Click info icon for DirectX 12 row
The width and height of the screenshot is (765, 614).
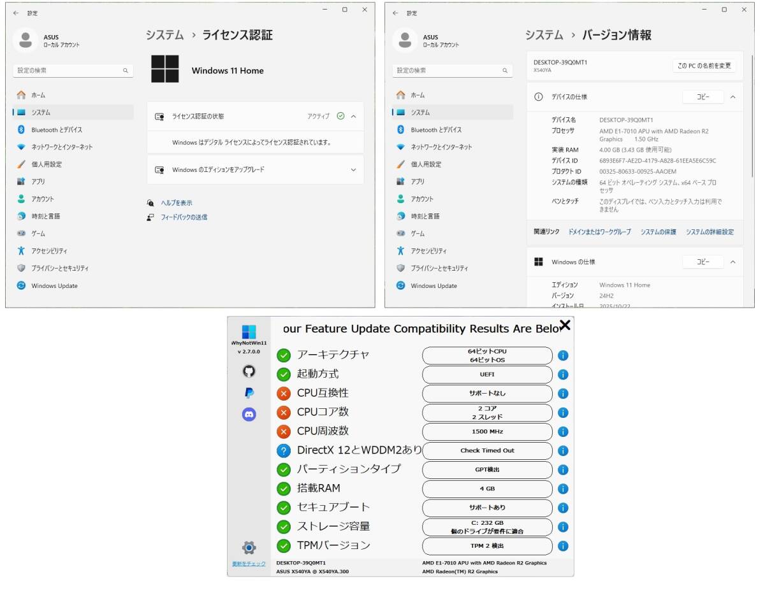tap(563, 451)
